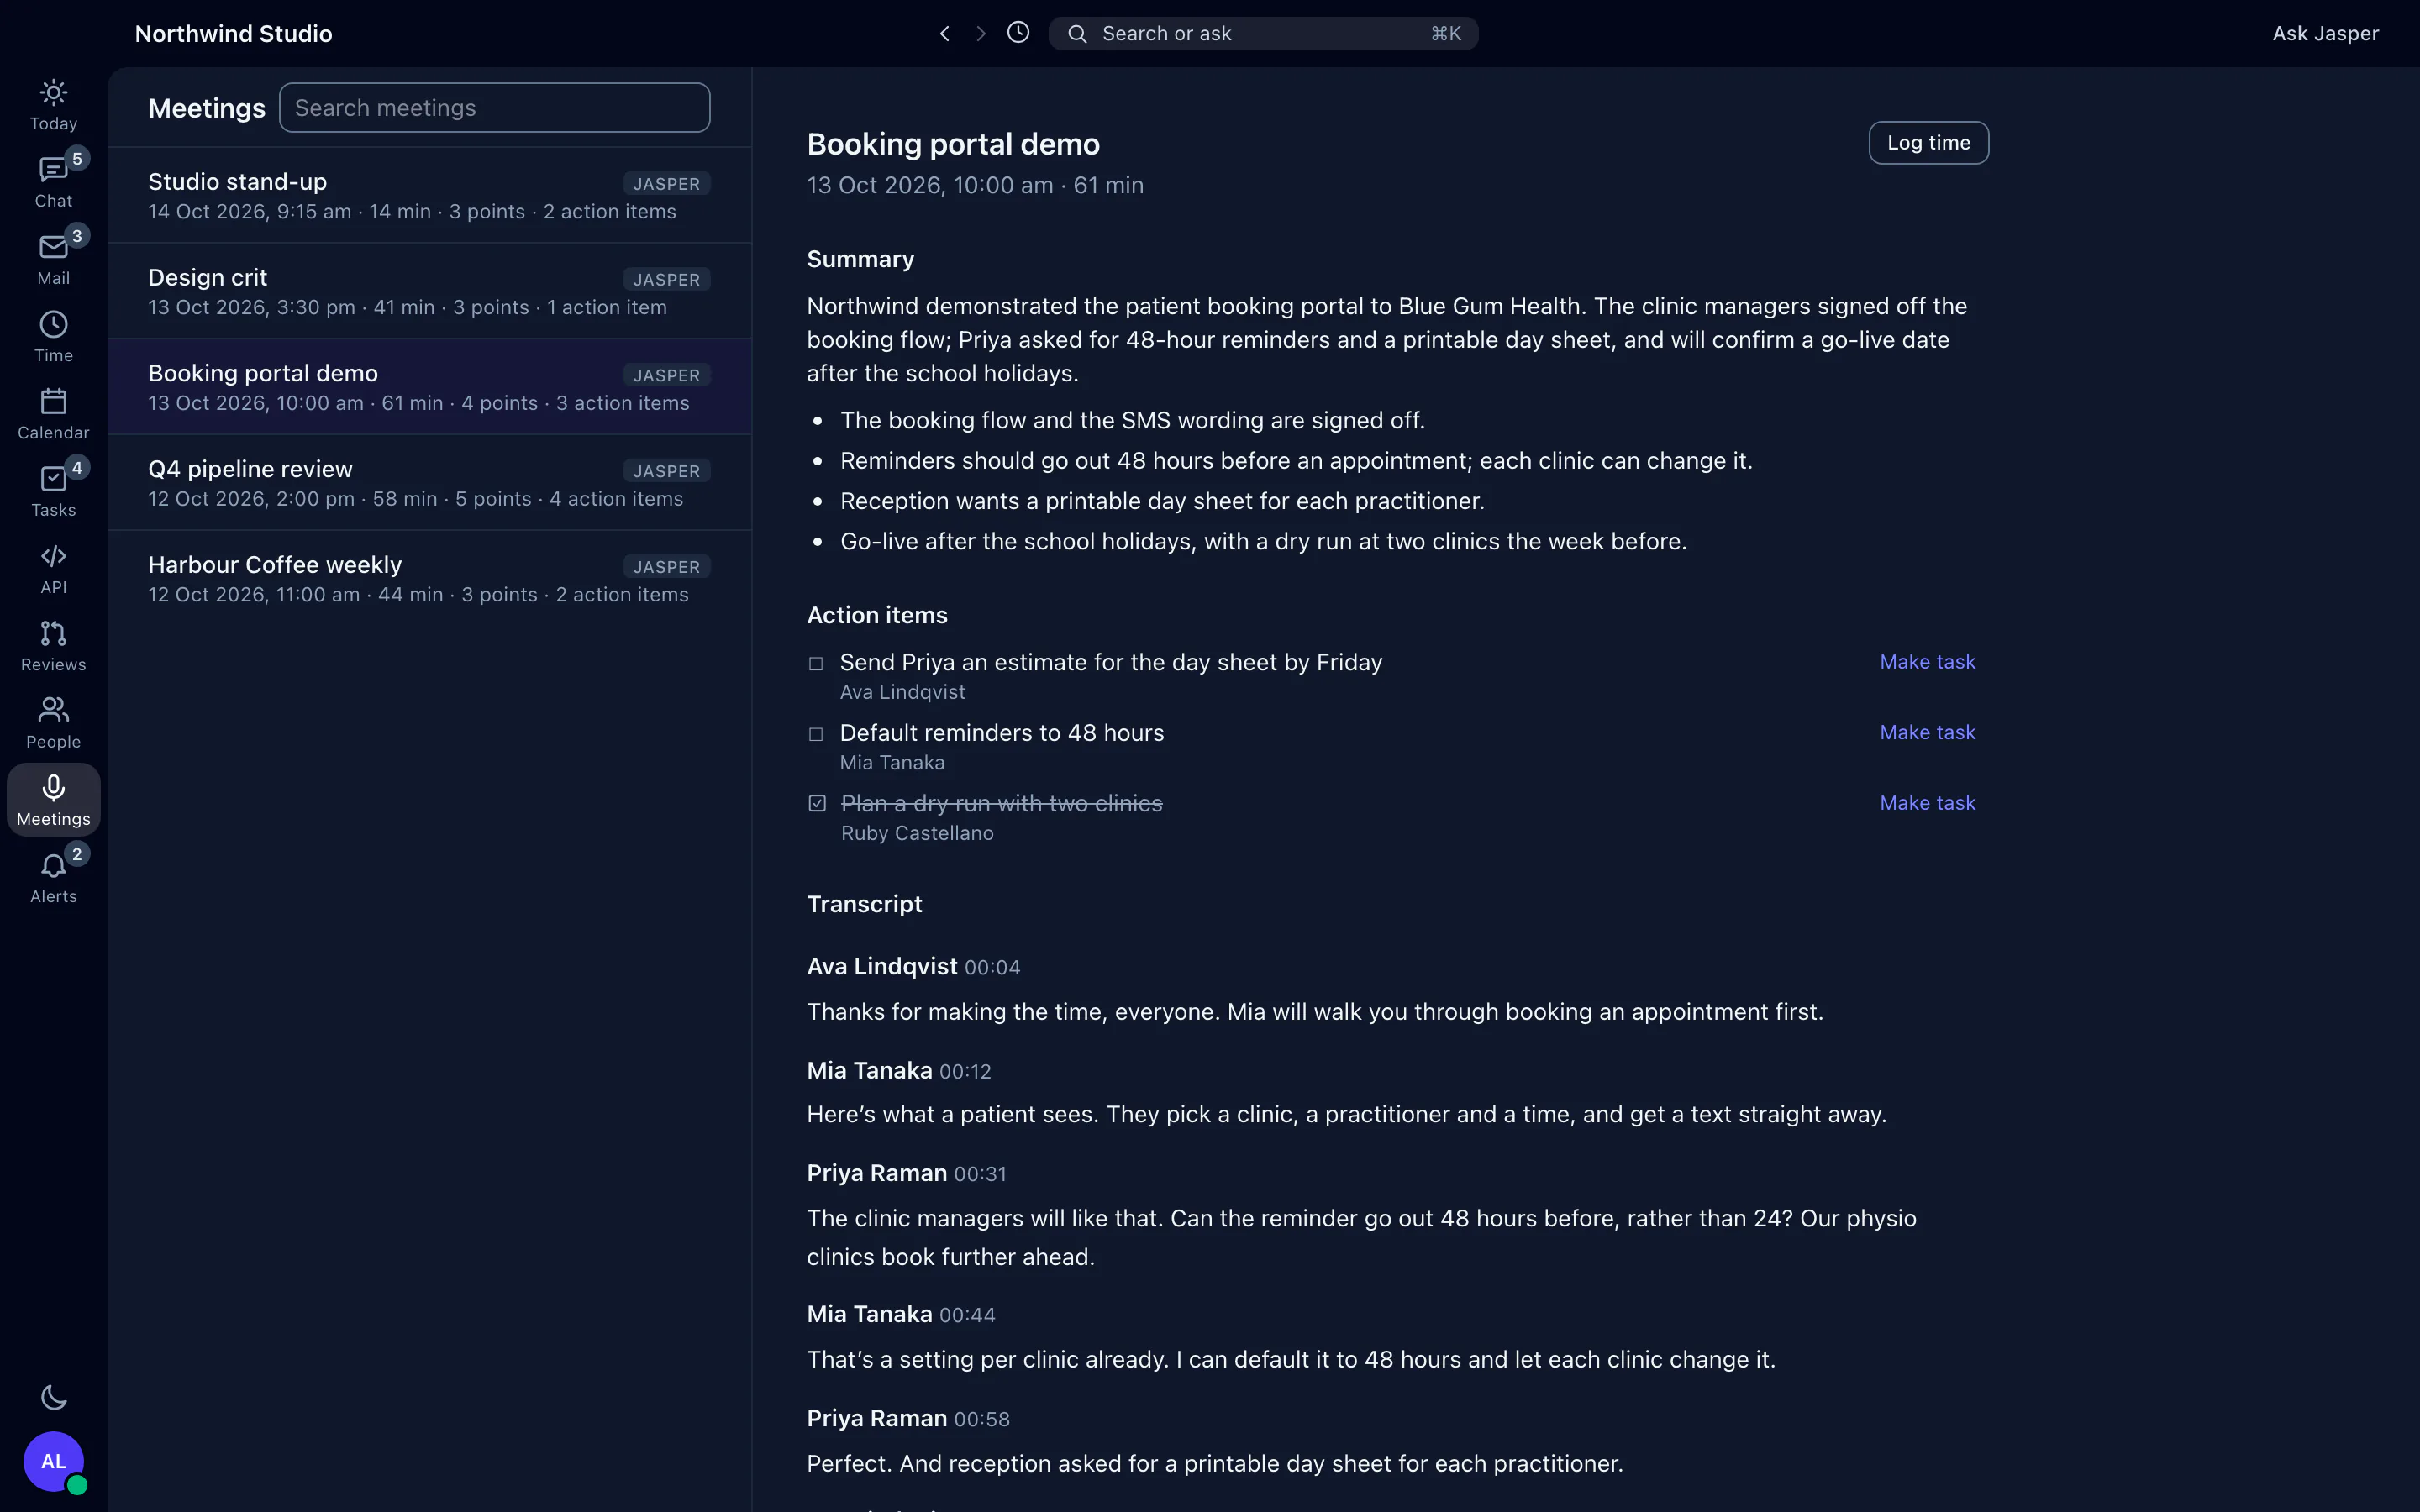Select the Booking portal demo meeting
2420x1512 pixels.
(x=429, y=386)
